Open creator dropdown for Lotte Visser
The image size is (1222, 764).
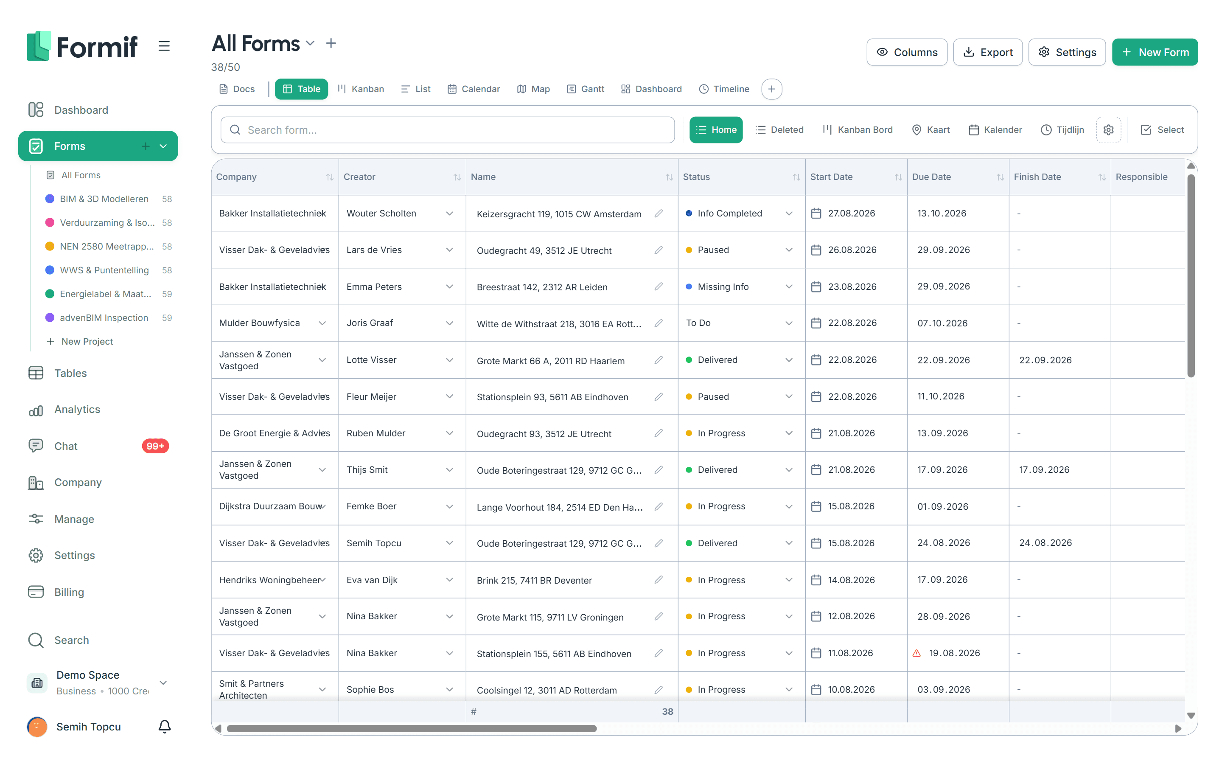[449, 360]
